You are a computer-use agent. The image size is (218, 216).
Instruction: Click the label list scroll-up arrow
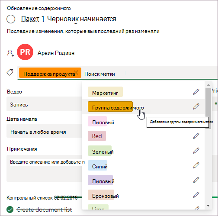[208, 85]
